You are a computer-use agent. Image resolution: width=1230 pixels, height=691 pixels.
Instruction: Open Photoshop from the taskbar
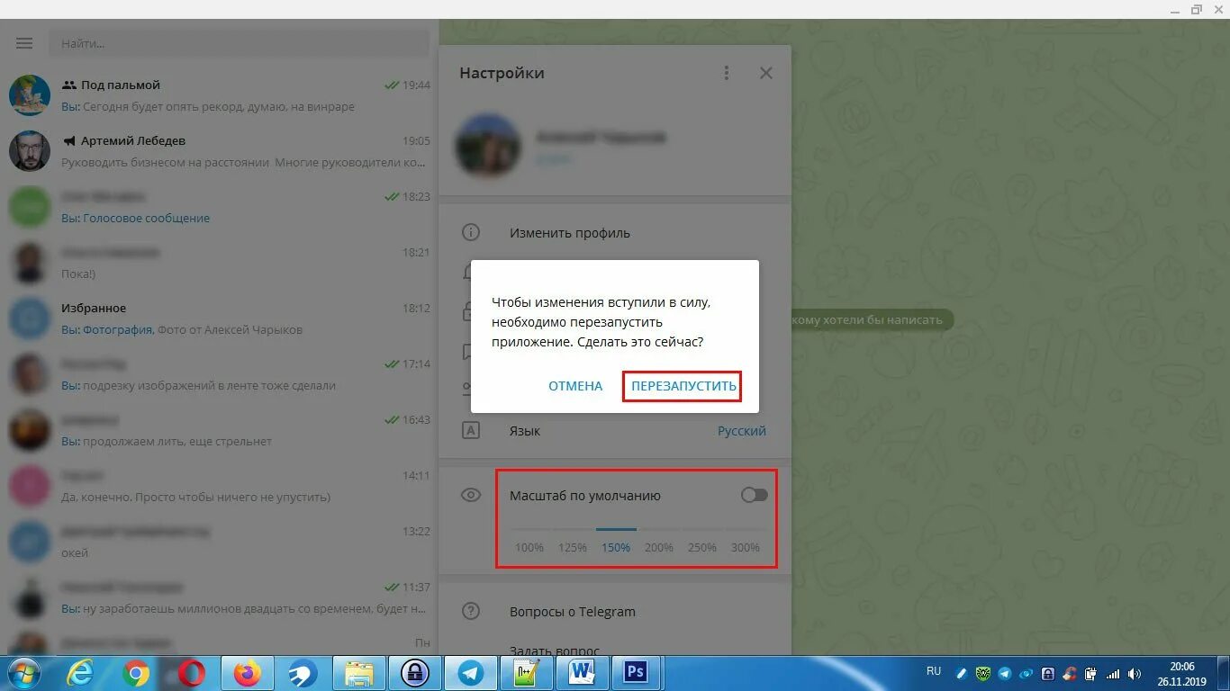tap(637, 673)
